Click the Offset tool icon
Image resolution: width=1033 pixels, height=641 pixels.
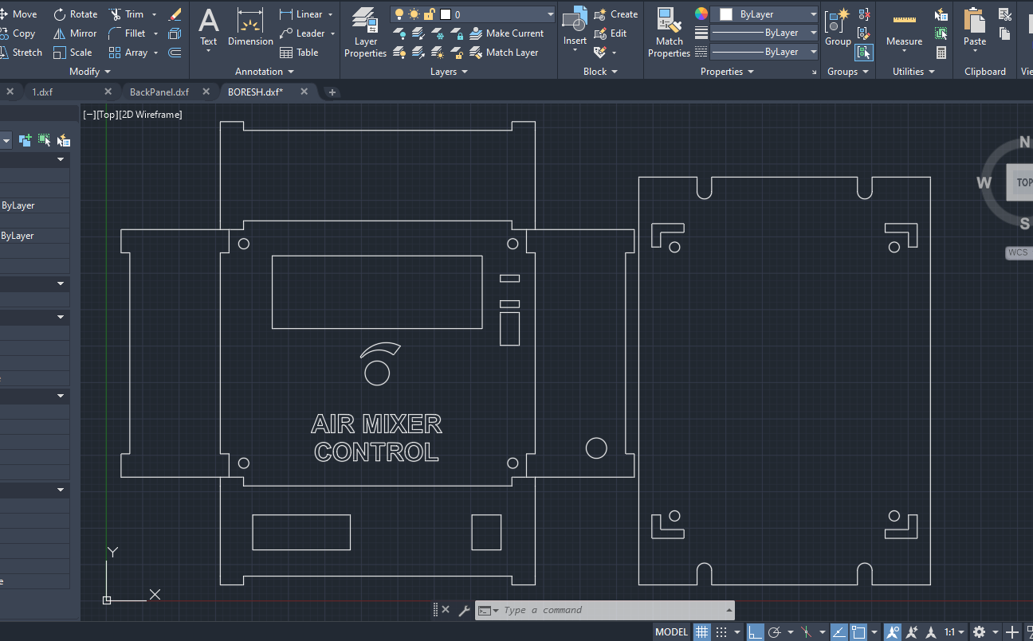[x=175, y=53]
